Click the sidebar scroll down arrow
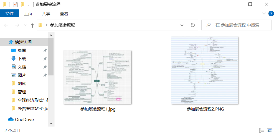This screenshot has width=274, height=134. click(51, 124)
